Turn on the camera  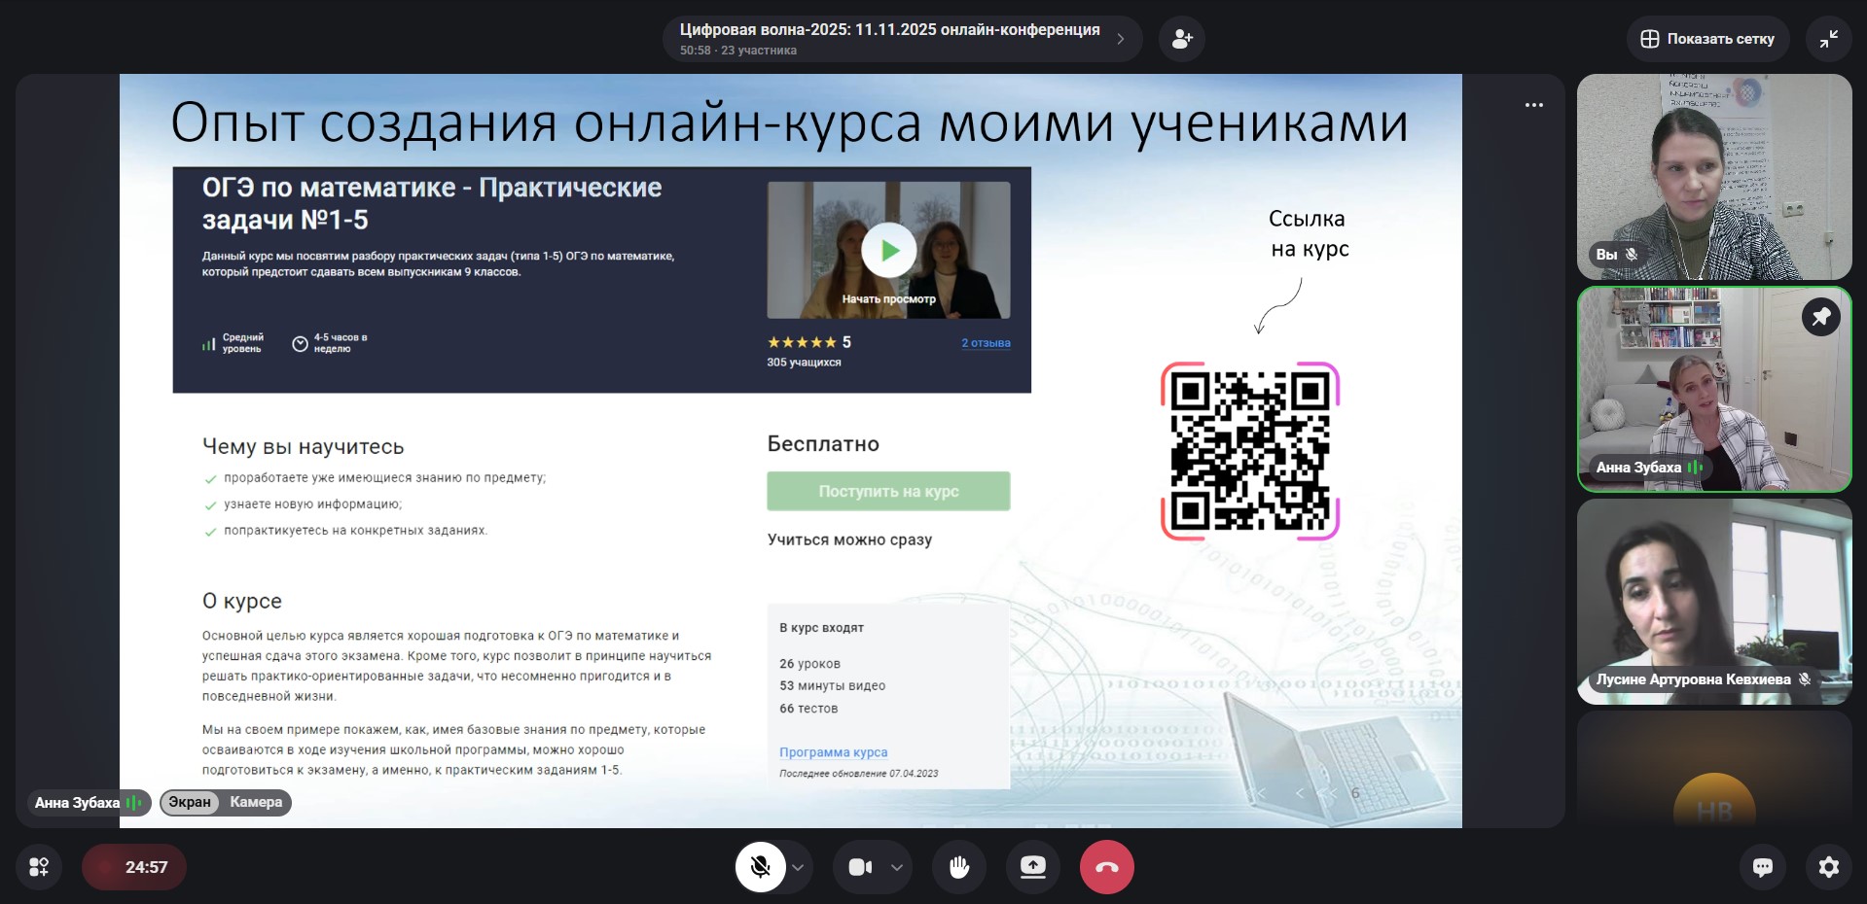point(860,867)
